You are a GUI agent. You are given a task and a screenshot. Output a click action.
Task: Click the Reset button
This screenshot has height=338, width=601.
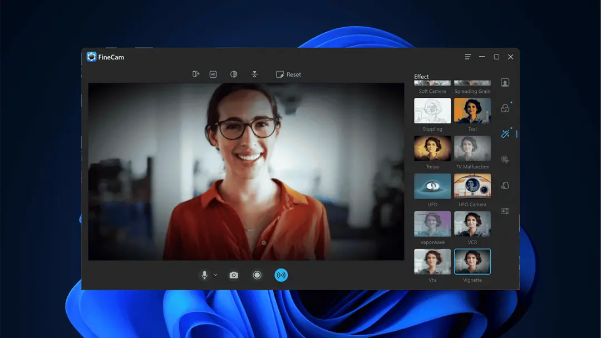[x=289, y=74]
